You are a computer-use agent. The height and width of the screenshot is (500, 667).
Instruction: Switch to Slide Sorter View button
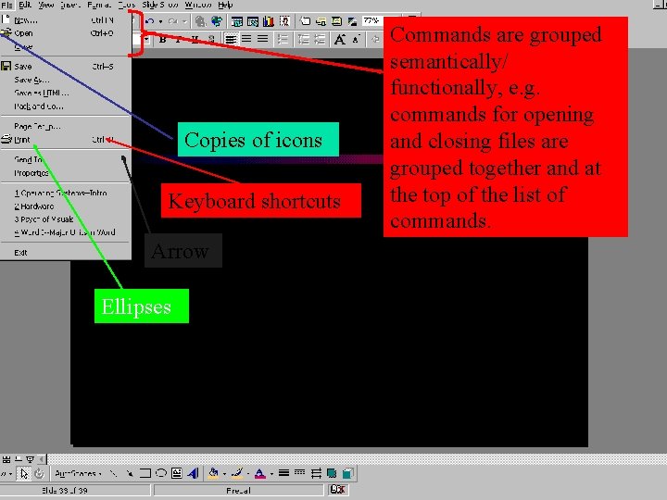point(6,459)
